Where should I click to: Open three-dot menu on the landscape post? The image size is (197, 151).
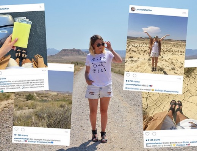click(x=66, y=132)
